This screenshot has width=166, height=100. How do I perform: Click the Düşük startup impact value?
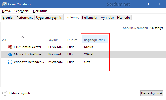click(x=89, y=47)
